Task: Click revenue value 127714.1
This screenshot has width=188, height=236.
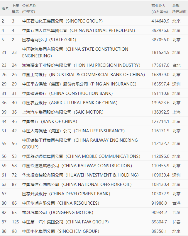Action: [x=160, y=121]
